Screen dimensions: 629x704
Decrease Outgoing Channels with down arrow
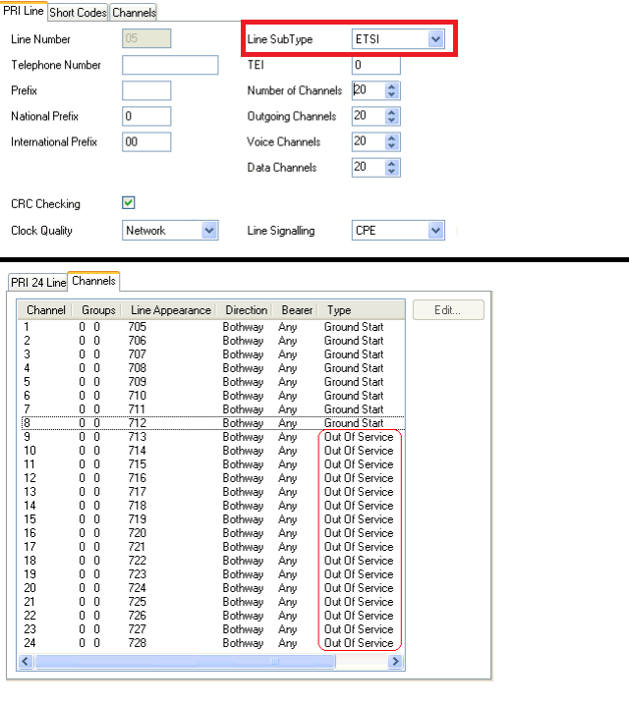[x=392, y=120]
